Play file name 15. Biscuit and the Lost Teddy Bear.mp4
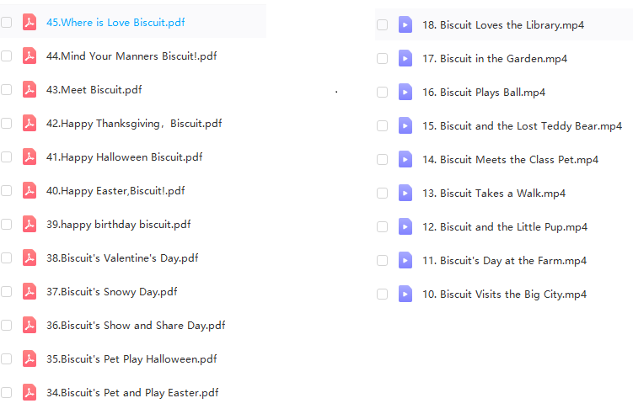Image resolution: width=633 pixels, height=414 pixels. [x=522, y=126]
